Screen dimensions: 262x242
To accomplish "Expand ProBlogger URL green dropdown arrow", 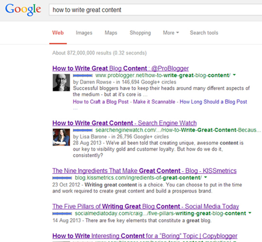I will [x=234, y=75].
